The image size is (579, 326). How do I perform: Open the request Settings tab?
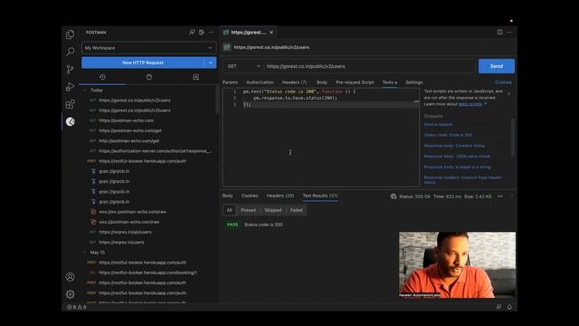tap(414, 82)
